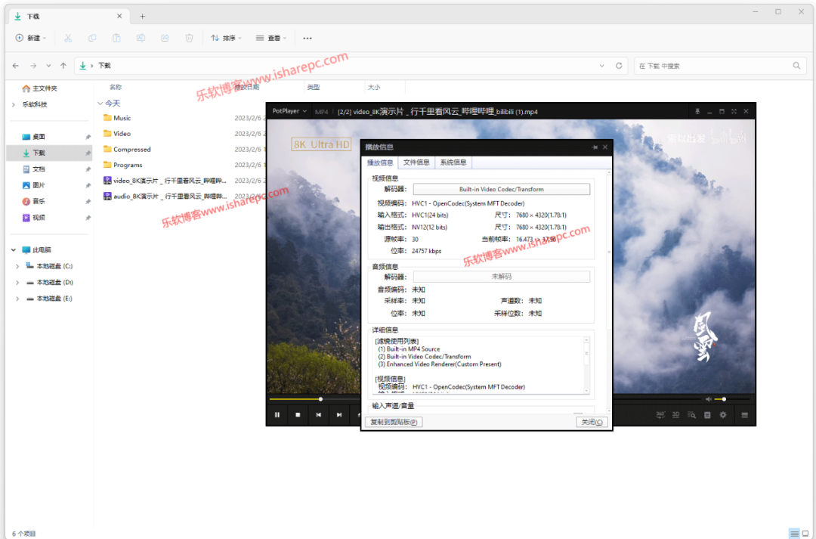Open the 排序 sort dropdown
This screenshot has height=539, width=816.
(x=227, y=38)
